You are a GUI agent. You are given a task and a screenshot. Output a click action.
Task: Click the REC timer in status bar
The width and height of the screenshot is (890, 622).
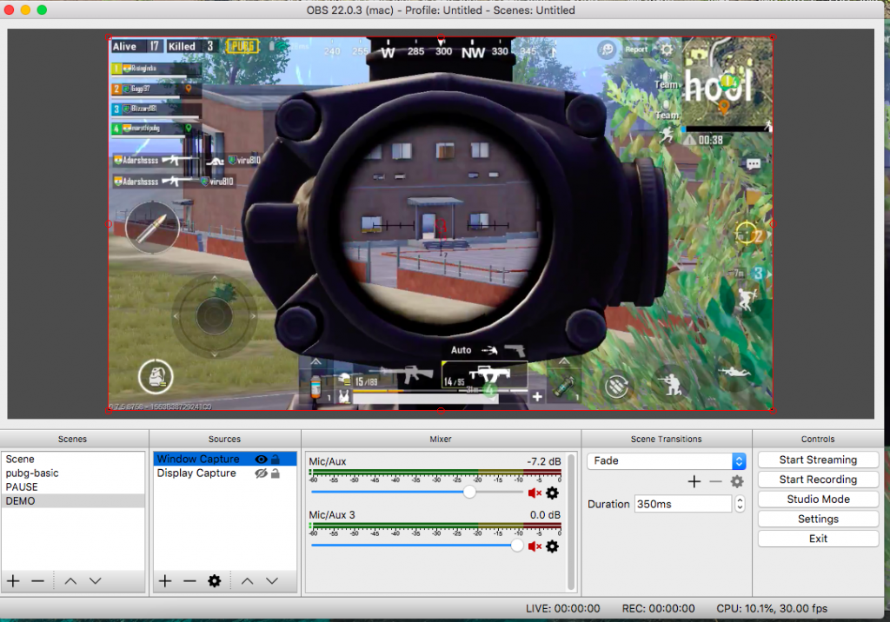pos(658,608)
